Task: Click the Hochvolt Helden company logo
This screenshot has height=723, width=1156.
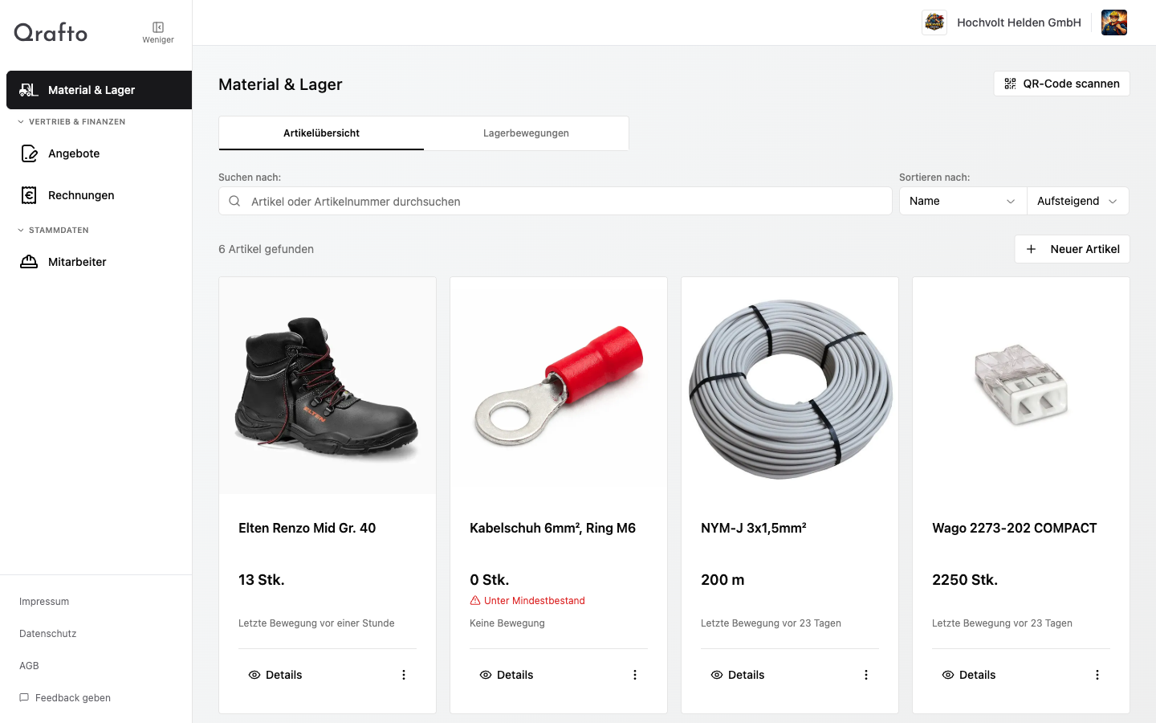Action: (x=934, y=22)
